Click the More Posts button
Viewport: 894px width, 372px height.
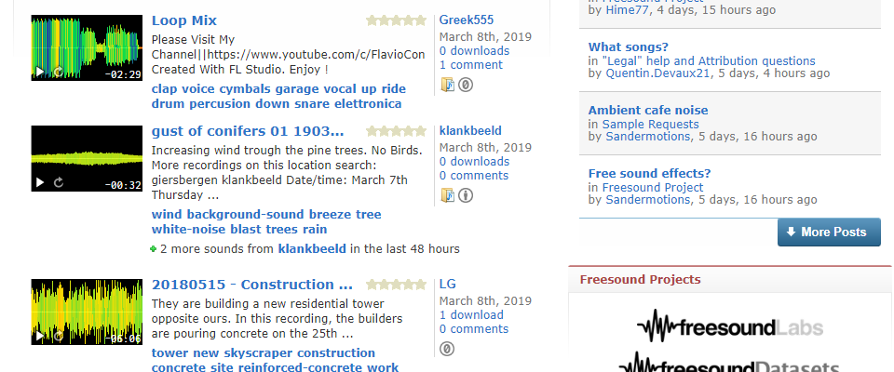[829, 232]
